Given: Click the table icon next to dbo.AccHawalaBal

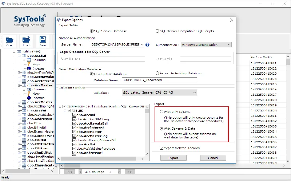Looking at the screenshot, I should click(x=24, y=77).
